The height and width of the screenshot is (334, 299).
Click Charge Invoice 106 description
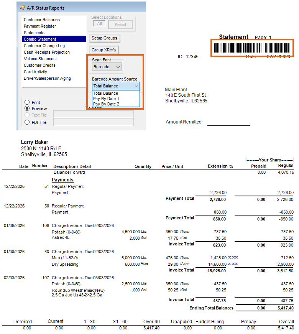pyautogui.click(x=83, y=225)
